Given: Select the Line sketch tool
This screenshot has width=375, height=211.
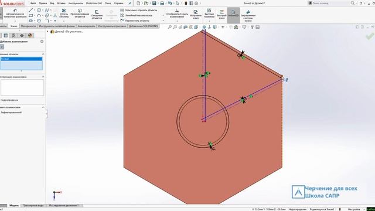Looking at the screenshot, I should pyautogui.click(x=30, y=11).
